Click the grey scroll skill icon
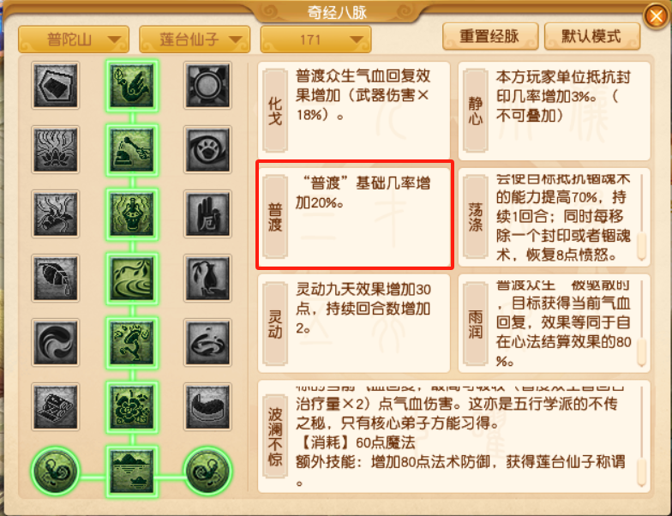The height and width of the screenshot is (516, 672). [55, 406]
